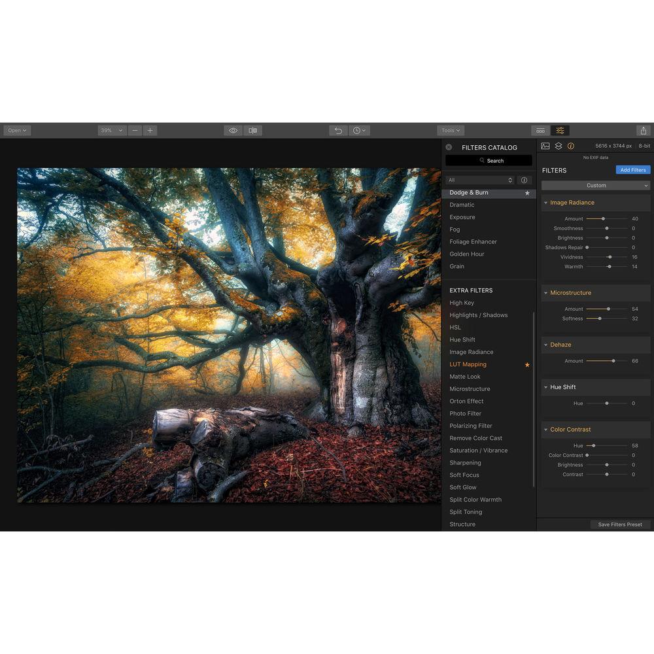The height and width of the screenshot is (654, 654).
Task: Open the Custom preset dropdown
Action: point(596,185)
